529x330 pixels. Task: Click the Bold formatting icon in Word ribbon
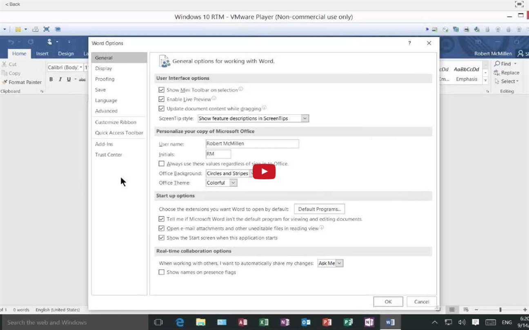pos(51,79)
